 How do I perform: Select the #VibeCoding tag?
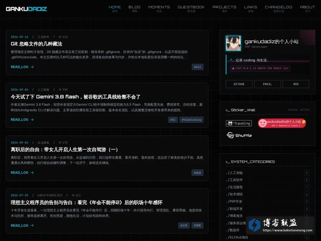click(x=191, y=120)
